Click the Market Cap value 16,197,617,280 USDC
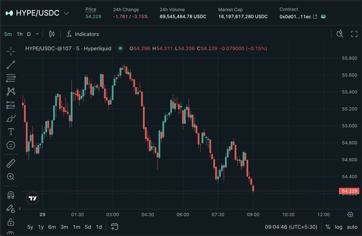 pos(243,16)
